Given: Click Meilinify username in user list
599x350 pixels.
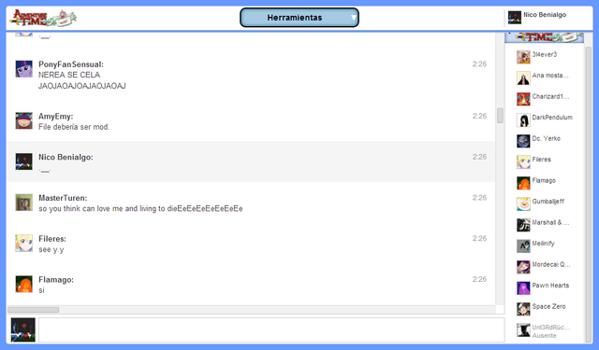Looking at the screenshot, I should click(543, 243).
